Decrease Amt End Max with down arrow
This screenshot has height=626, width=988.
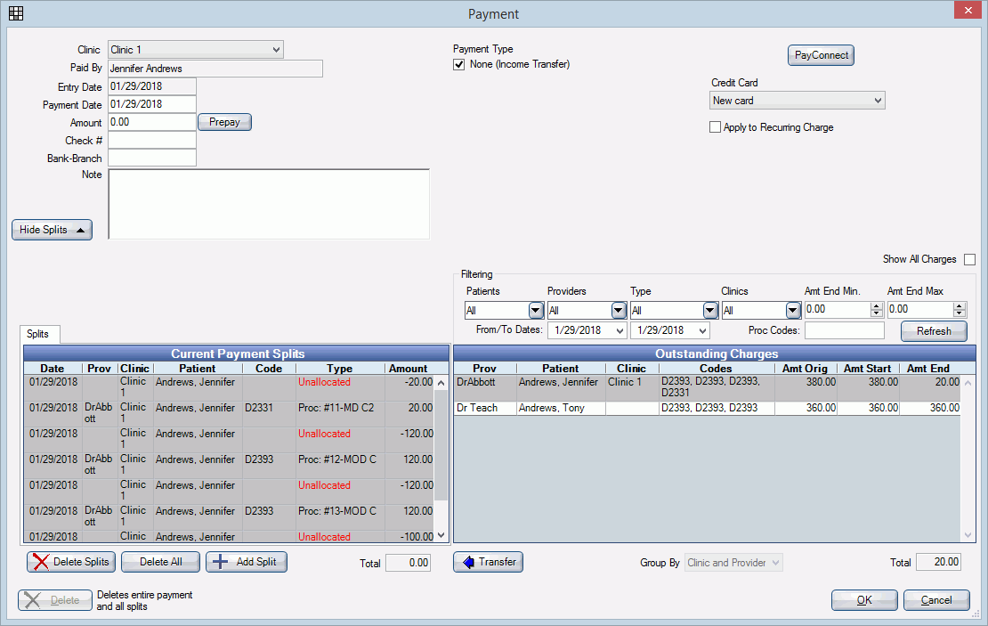click(960, 313)
